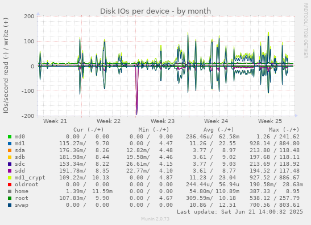Click the 'Week 25' x-axis label
The height and width of the screenshot is (225, 311).
click(269, 121)
